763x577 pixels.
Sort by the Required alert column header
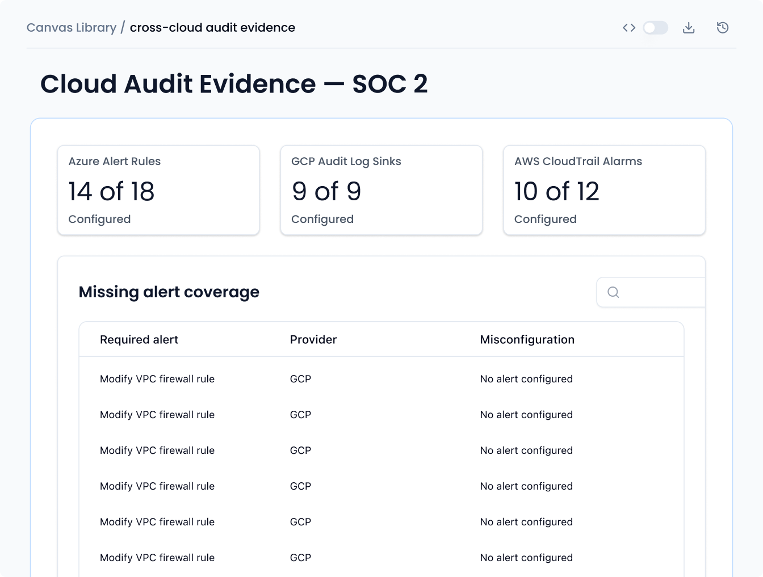139,339
